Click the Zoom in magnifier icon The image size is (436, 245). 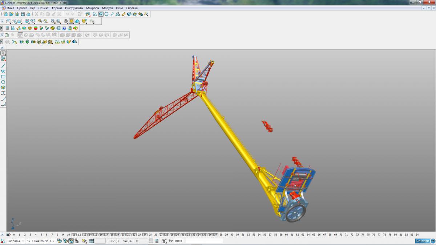click(x=53, y=21)
